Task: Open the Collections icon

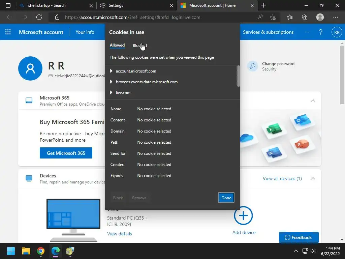Action: tap(305, 17)
